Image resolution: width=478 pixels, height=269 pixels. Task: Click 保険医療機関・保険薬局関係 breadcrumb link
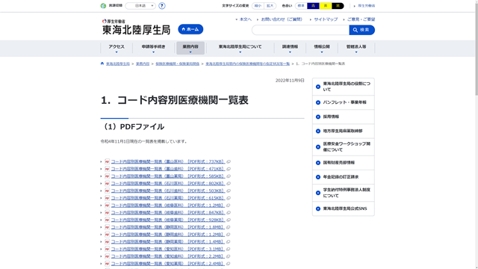coord(178,64)
